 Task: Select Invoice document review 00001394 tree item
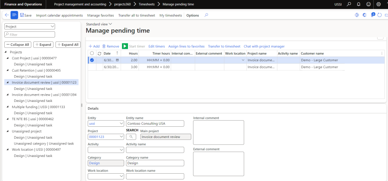click(x=44, y=95)
